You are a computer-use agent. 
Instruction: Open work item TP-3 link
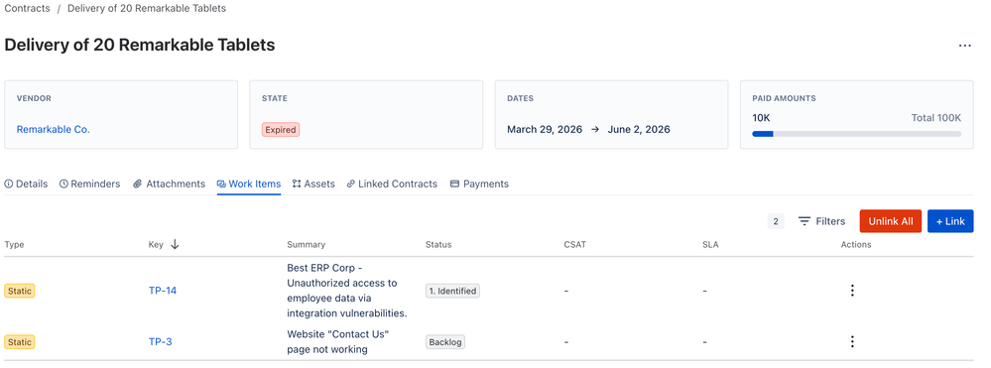pyautogui.click(x=160, y=342)
